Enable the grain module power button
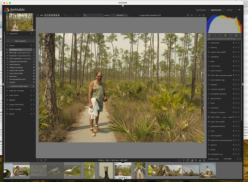 [x=209, y=61]
